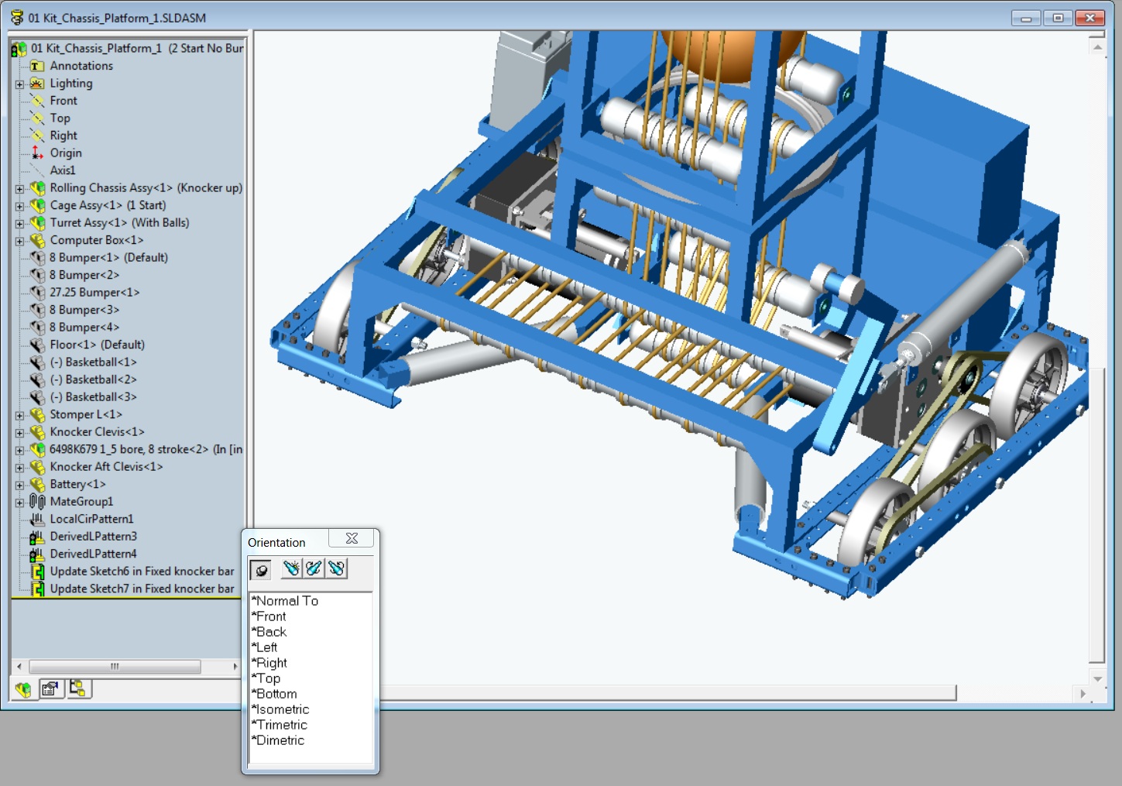The image size is (1122, 786).
Task: Click the Floor<1> part icon
Action: (x=37, y=345)
